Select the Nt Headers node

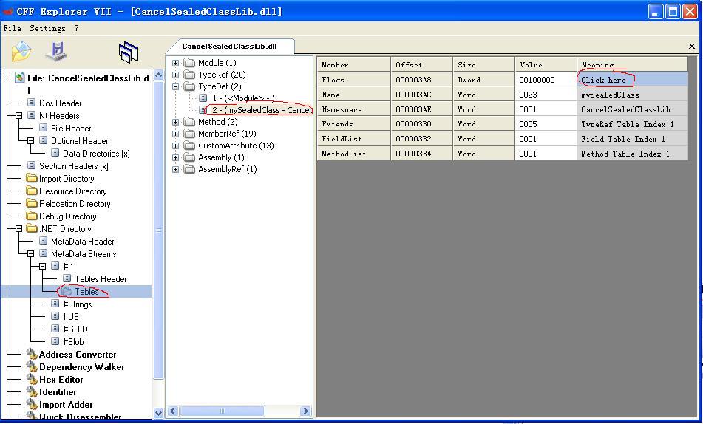click(x=58, y=116)
